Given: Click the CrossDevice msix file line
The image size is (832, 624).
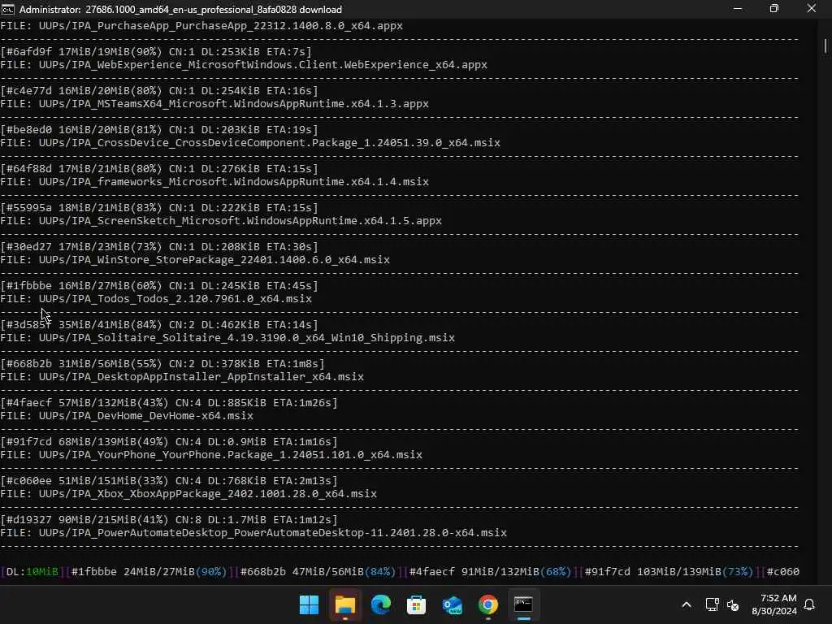Looking at the screenshot, I should click(250, 143).
